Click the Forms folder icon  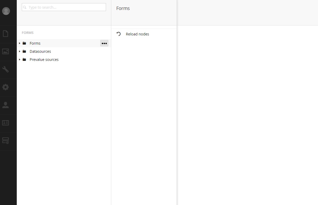tap(24, 43)
